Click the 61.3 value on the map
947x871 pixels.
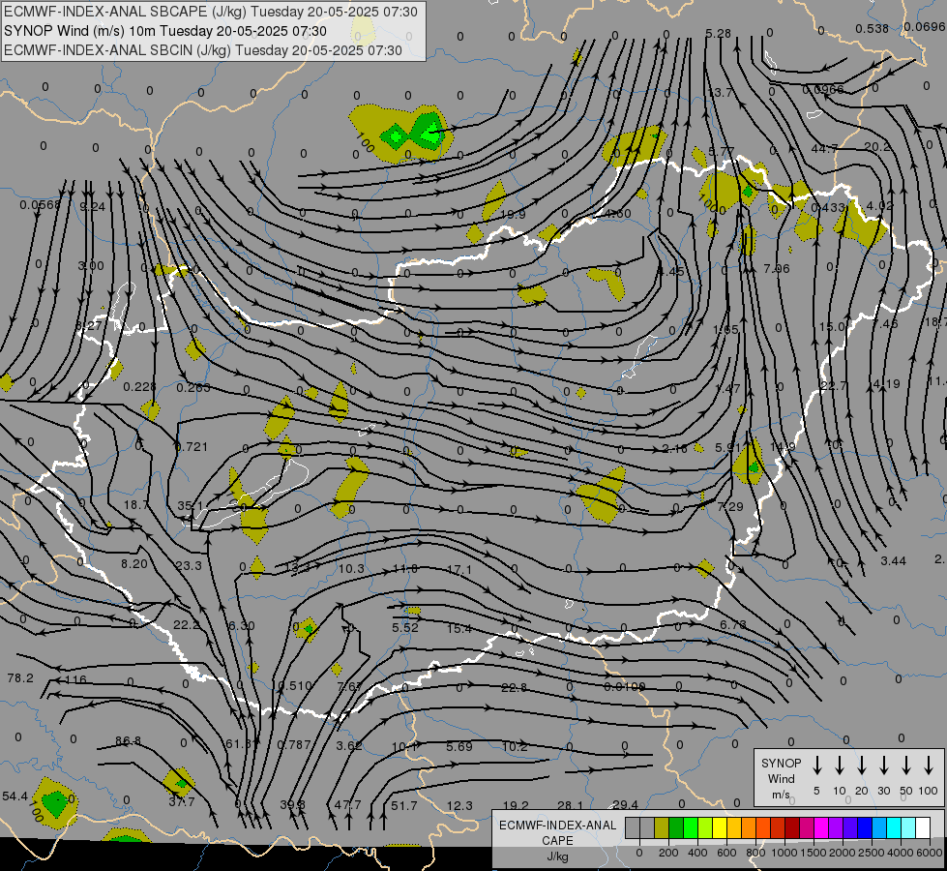[x=238, y=743]
